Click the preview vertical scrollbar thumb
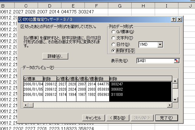This screenshot has height=130, width=195. 175,86
